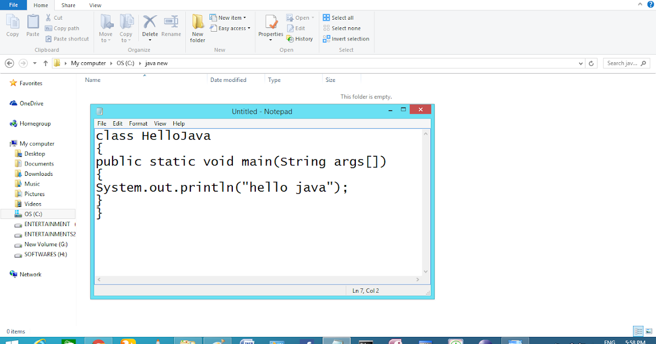Click inside the Search java field
The width and height of the screenshot is (656, 344).
623,63
